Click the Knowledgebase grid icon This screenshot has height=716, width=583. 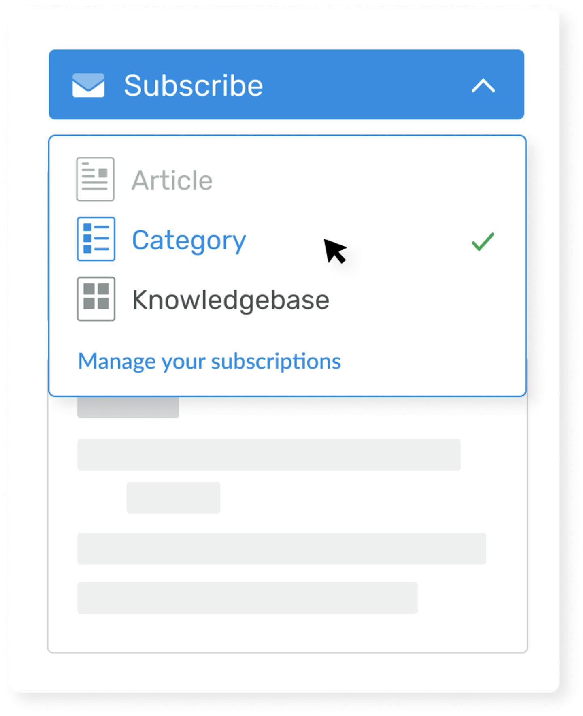coord(96,299)
